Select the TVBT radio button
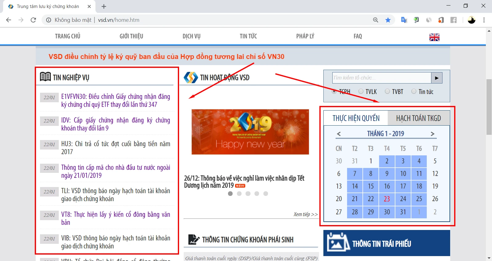Screen dimensions: 492x261 (387, 91)
